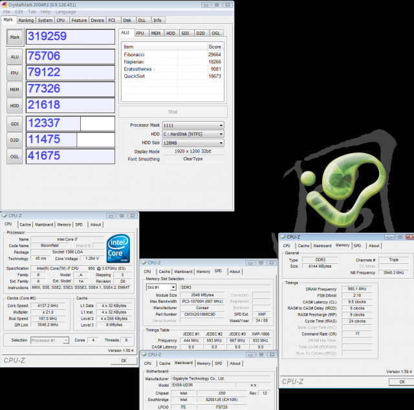Click the CPU-Z title icon in the Memory window
The image size is (414, 410).
point(283,237)
